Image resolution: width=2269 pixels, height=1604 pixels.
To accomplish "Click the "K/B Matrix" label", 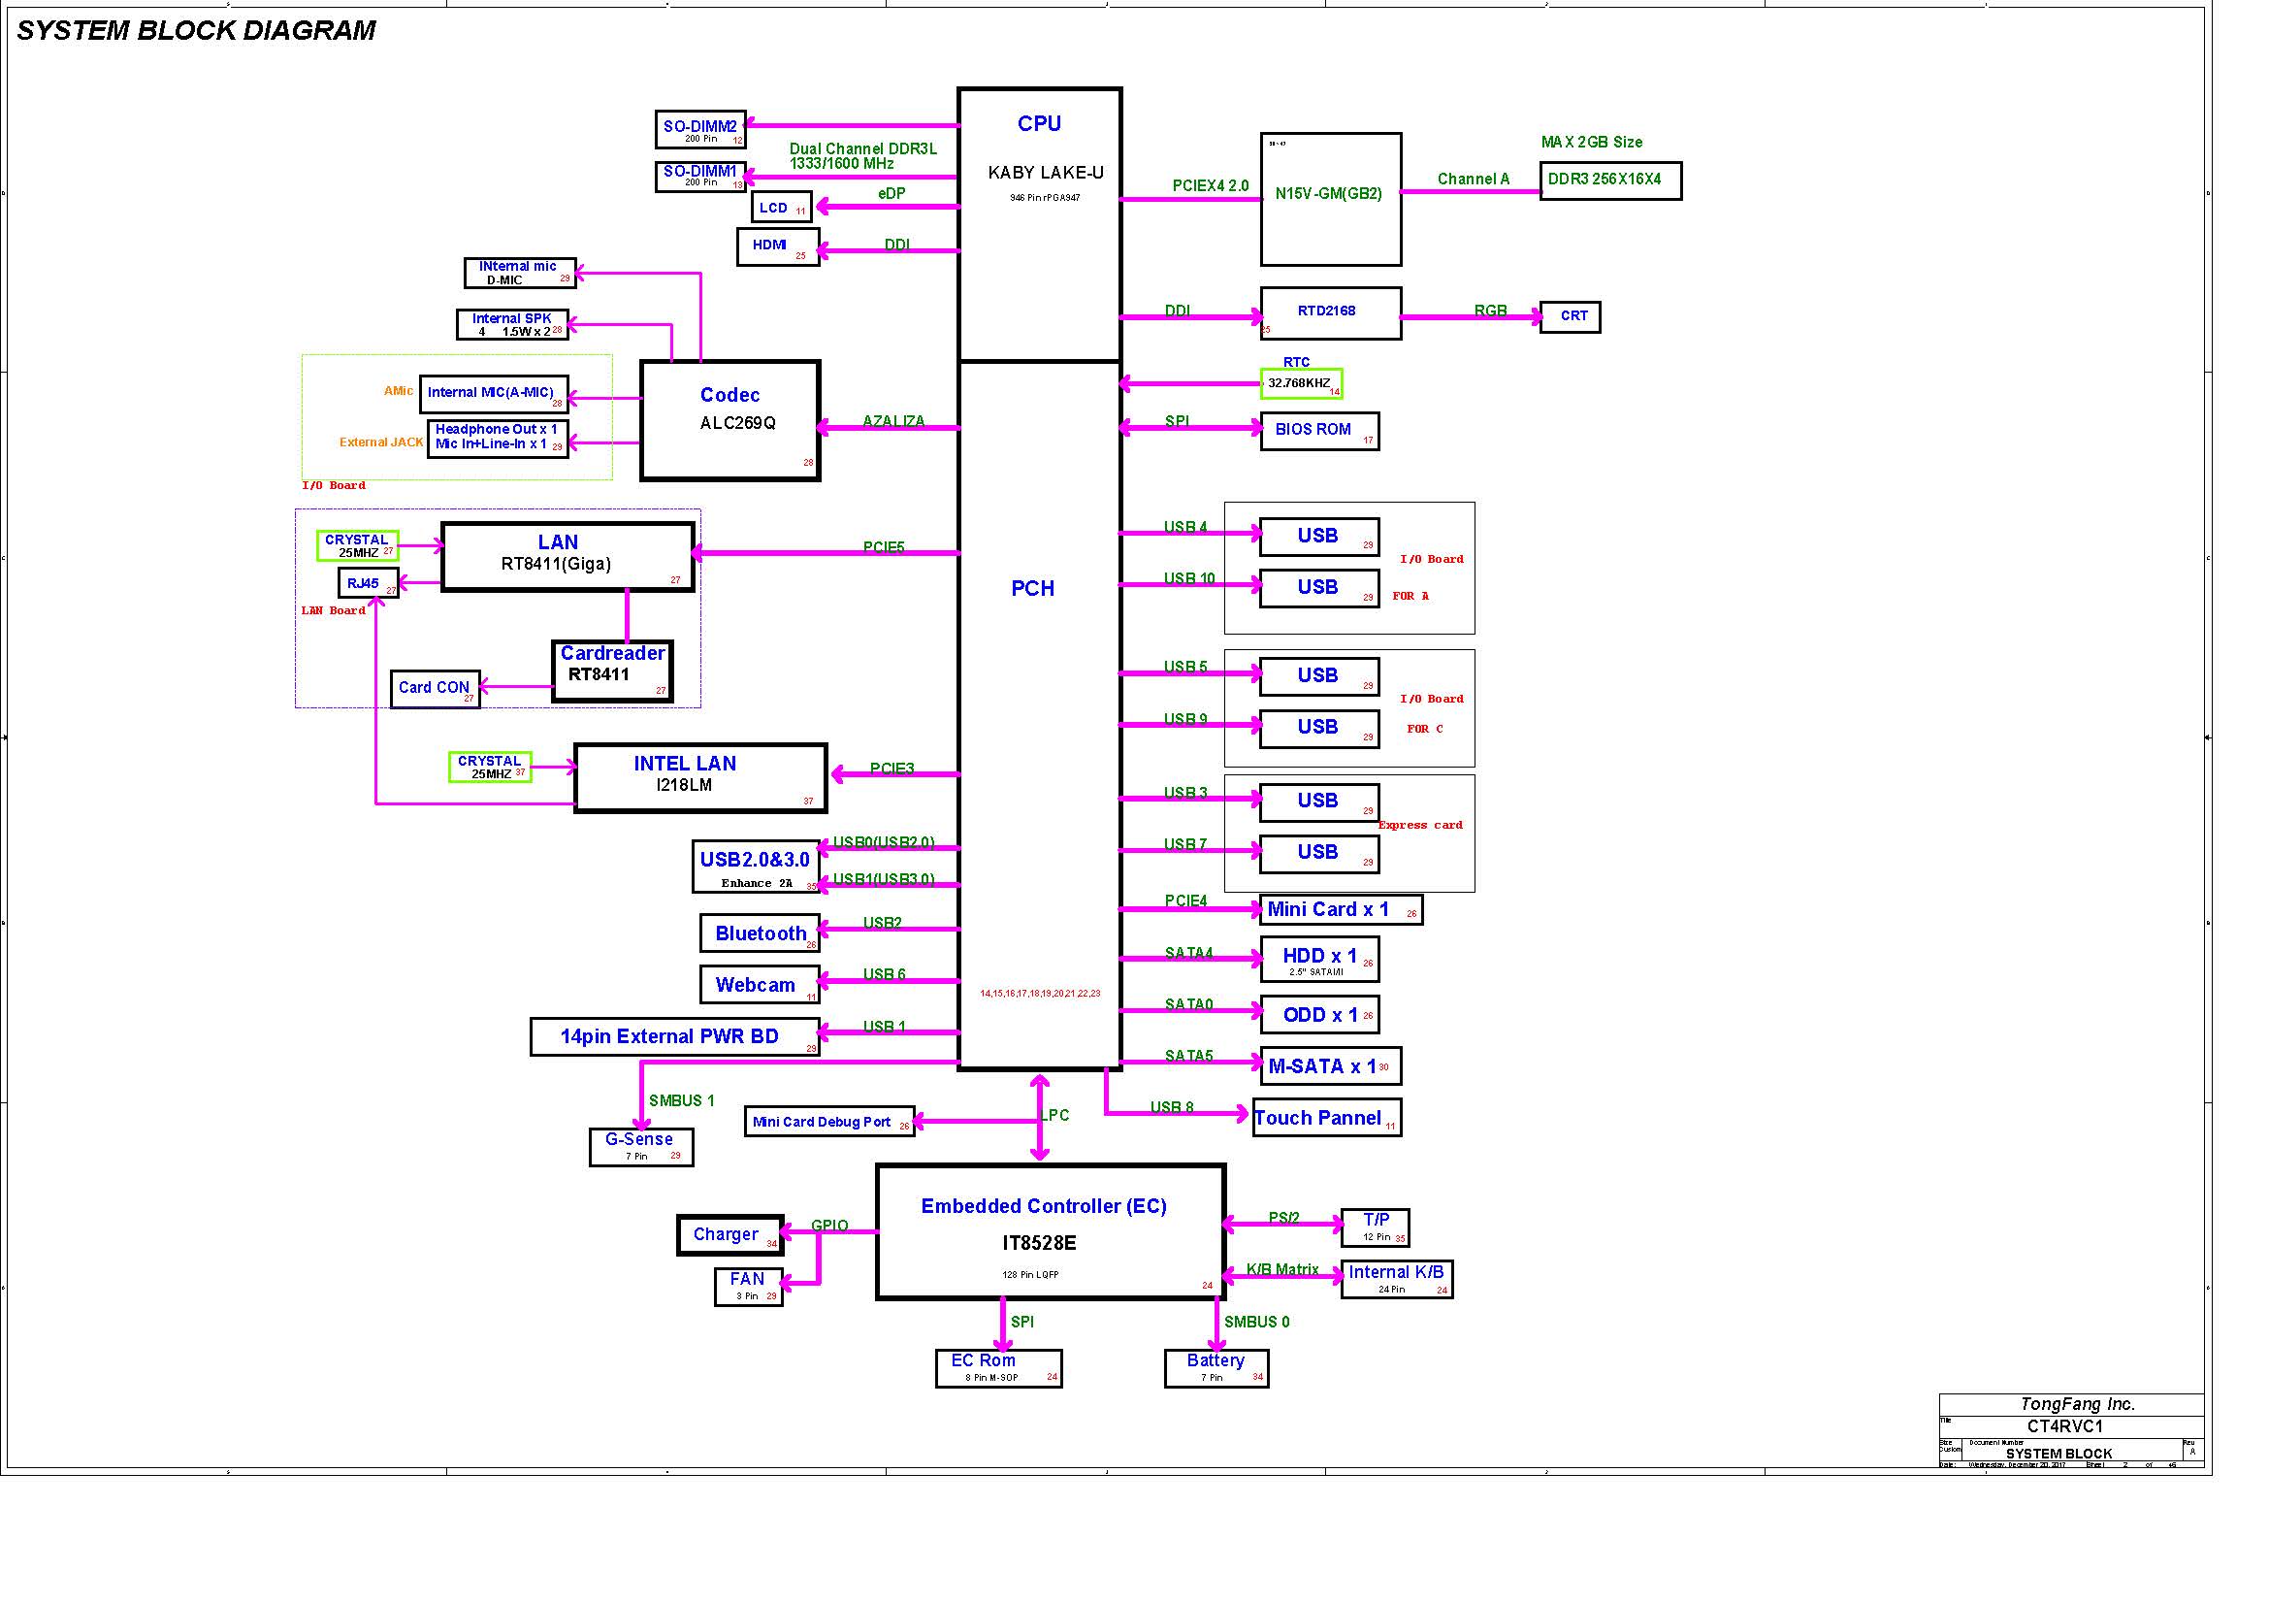I will coord(1281,1269).
